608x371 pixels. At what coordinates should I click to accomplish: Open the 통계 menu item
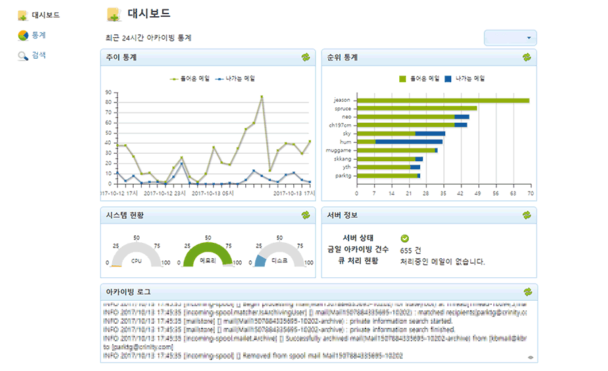(39, 35)
